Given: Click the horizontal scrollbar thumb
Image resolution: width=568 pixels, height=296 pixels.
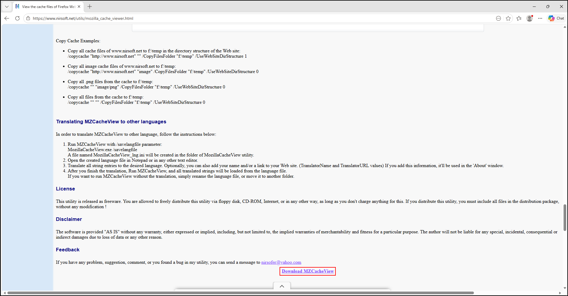Looking at the screenshot, I should 241,293.
